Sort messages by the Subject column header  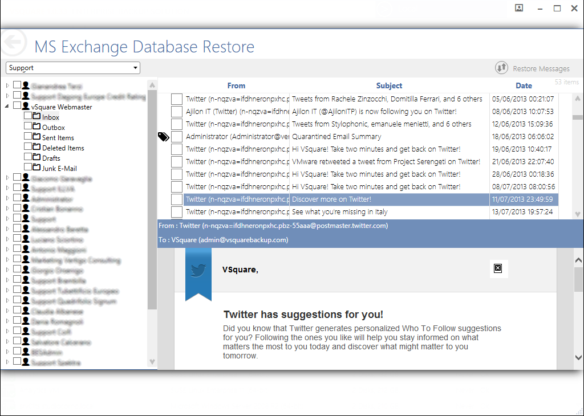389,85
